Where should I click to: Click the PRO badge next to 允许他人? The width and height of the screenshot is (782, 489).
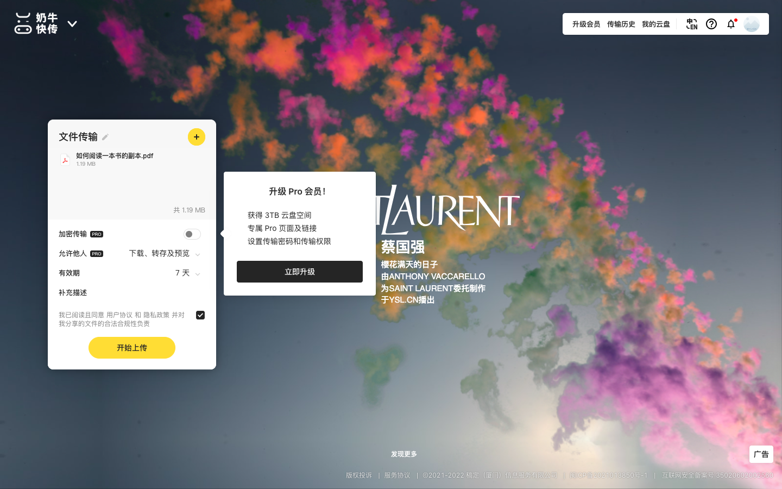click(97, 254)
